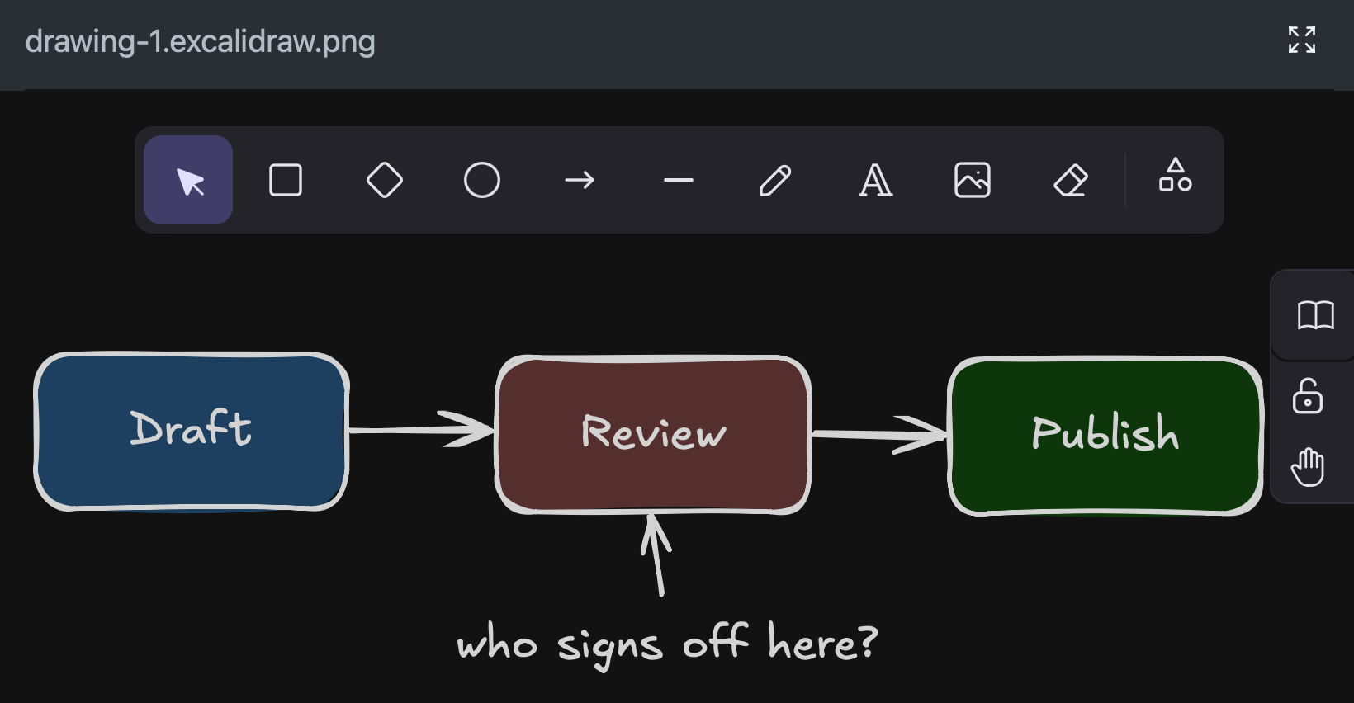The height and width of the screenshot is (703, 1354).
Task: Open the library book icon
Action: pos(1315,315)
